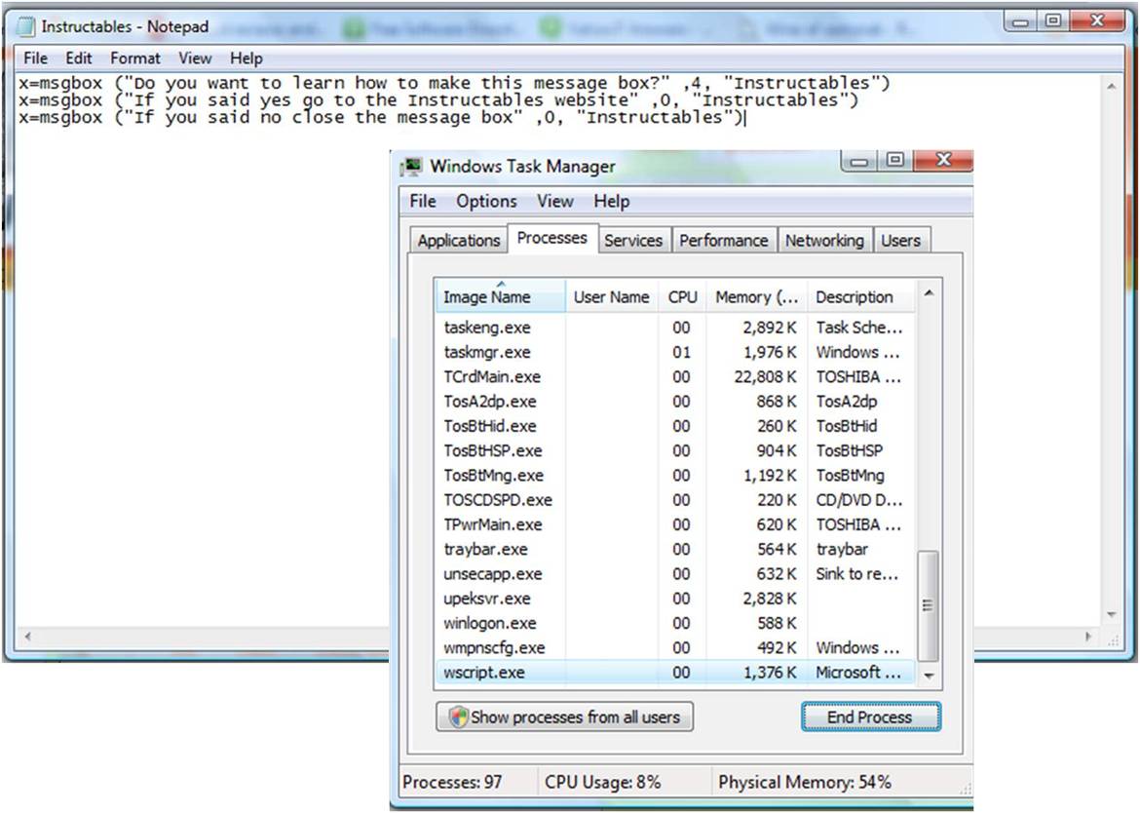Open Notepad's Format menu
Image resolution: width=1140 pixels, height=813 pixels.
coord(134,58)
